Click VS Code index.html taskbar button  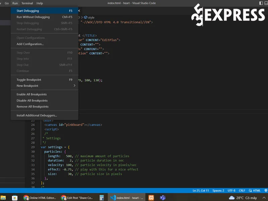(127, 198)
